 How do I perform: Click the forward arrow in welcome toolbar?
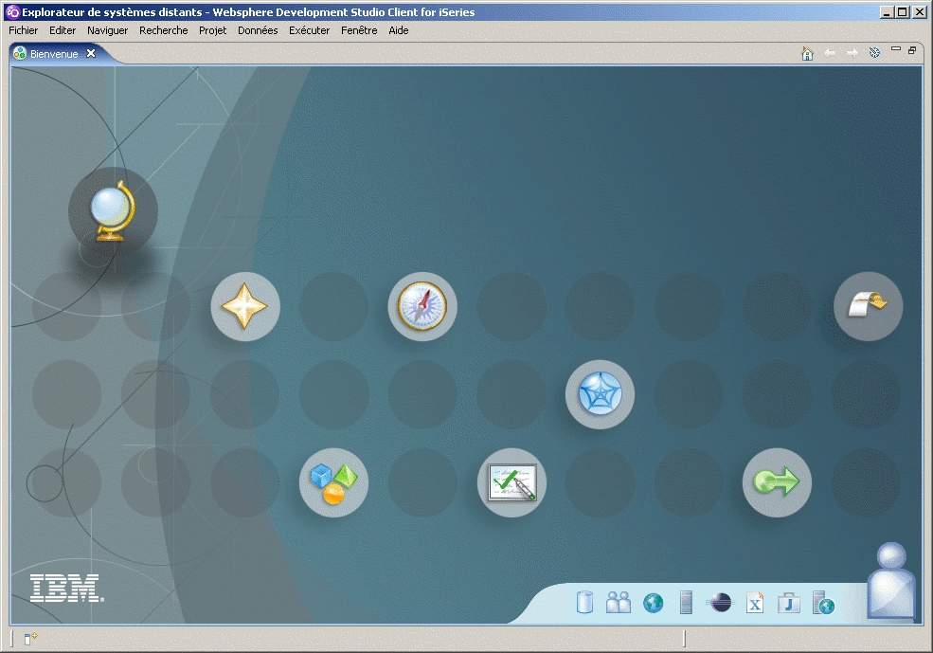tap(852, 53)
